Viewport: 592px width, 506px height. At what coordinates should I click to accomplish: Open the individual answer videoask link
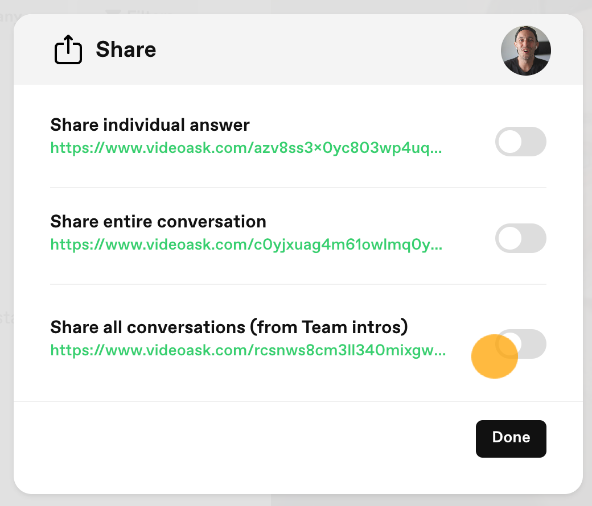click(246, 148)
